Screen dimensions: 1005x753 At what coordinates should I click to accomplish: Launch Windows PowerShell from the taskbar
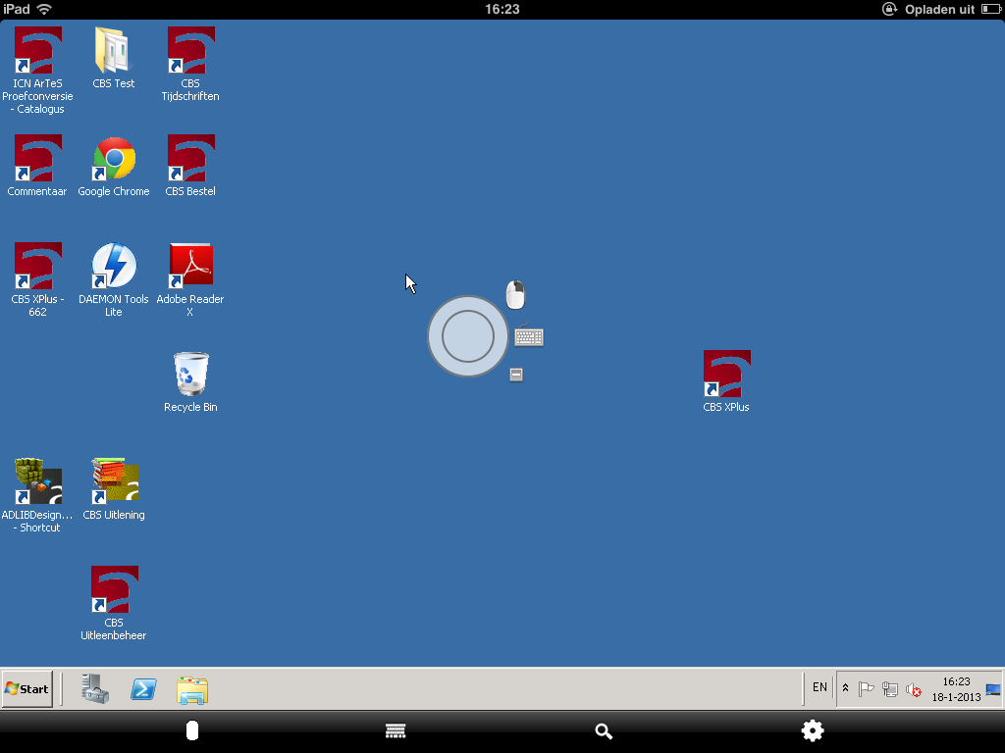143,689
